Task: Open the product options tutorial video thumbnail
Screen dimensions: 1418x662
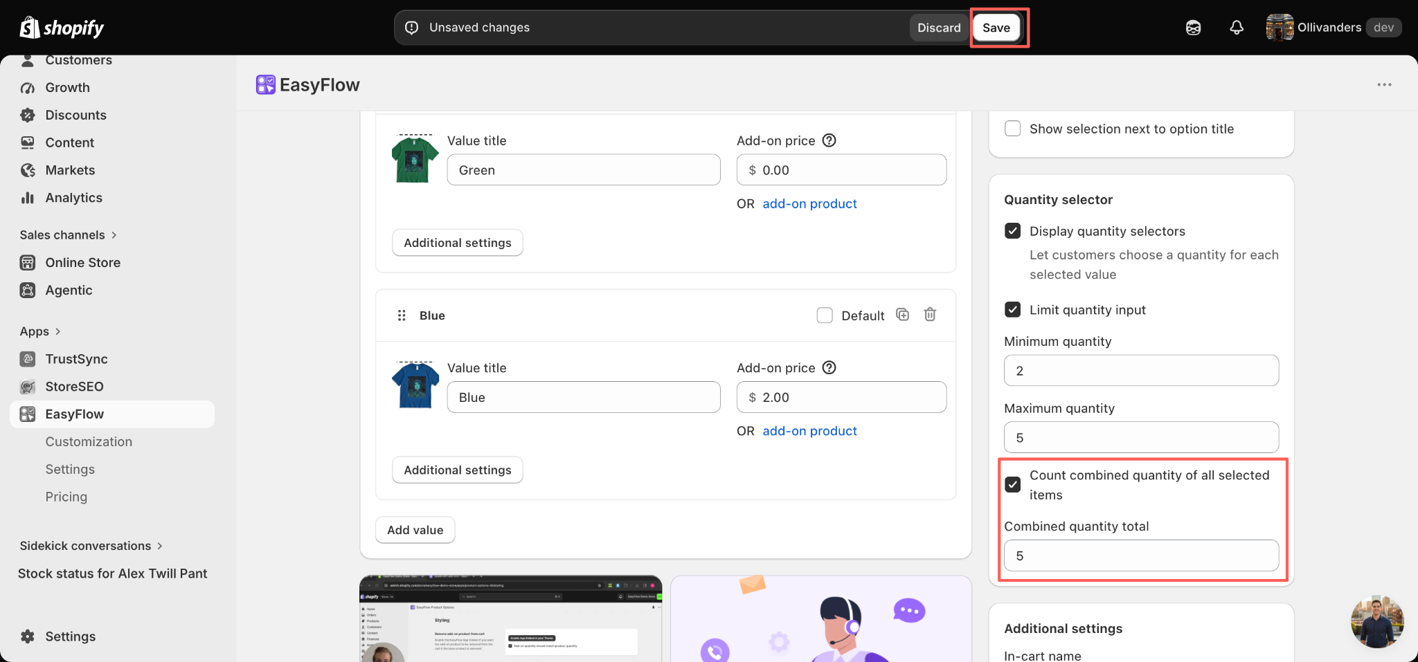Action: [511, 618]
